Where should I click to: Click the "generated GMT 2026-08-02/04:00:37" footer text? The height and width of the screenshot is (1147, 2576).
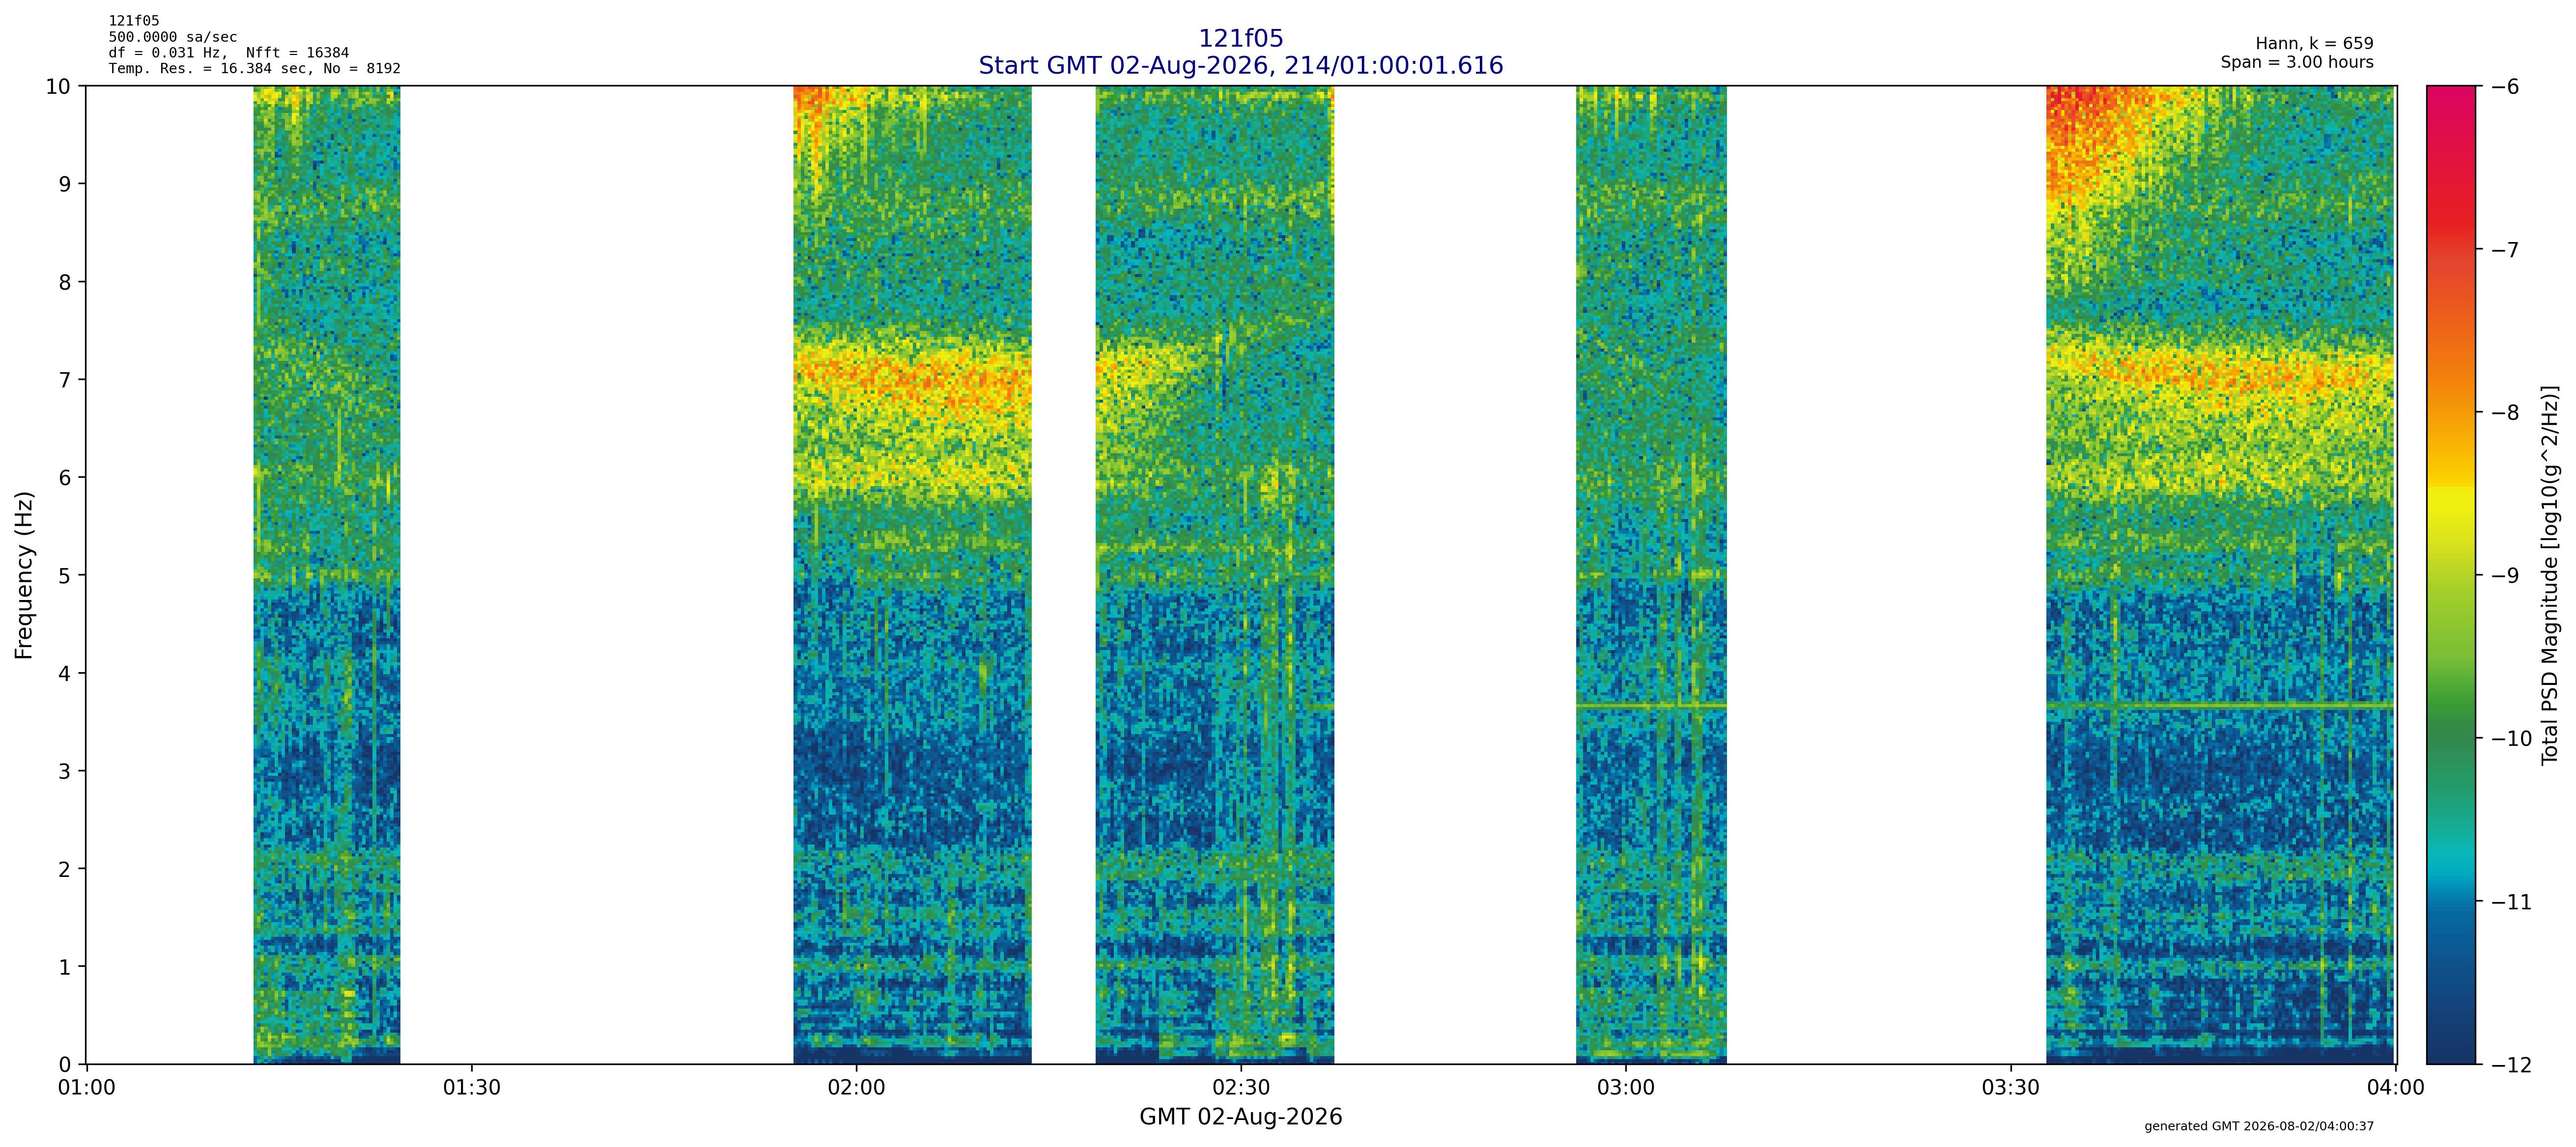click(2259, 1126)
